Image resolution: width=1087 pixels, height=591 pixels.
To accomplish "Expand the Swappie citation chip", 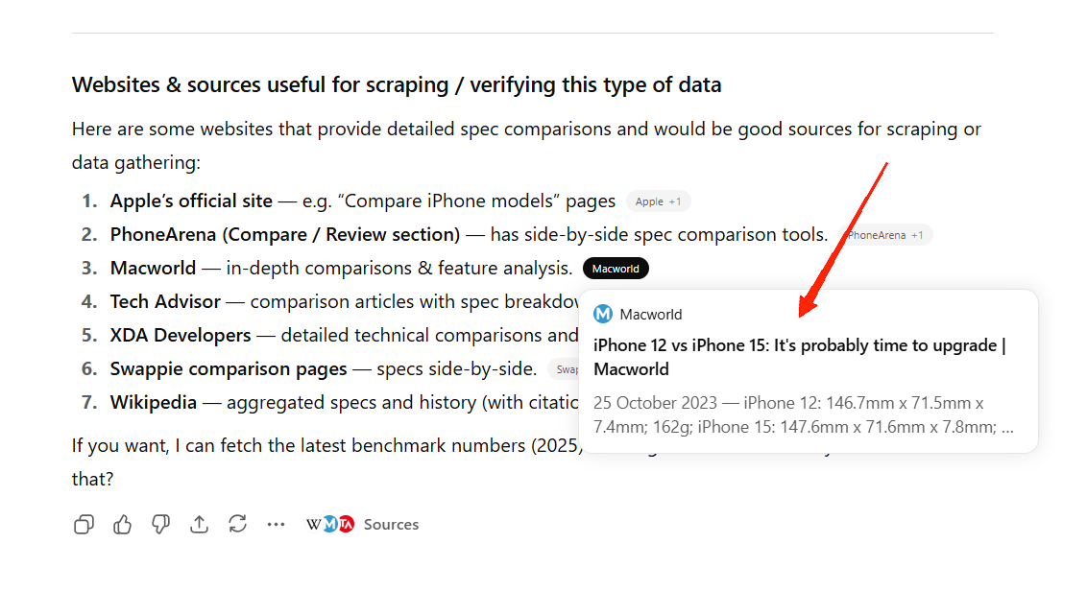I will 567,368.
